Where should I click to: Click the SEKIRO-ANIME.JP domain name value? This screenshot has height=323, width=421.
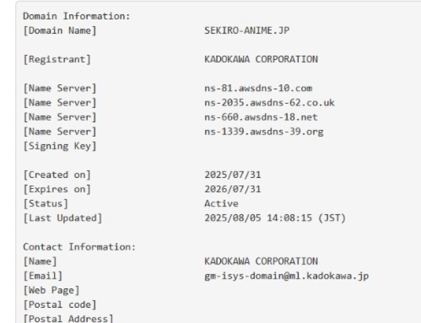(x=247, y=30)
